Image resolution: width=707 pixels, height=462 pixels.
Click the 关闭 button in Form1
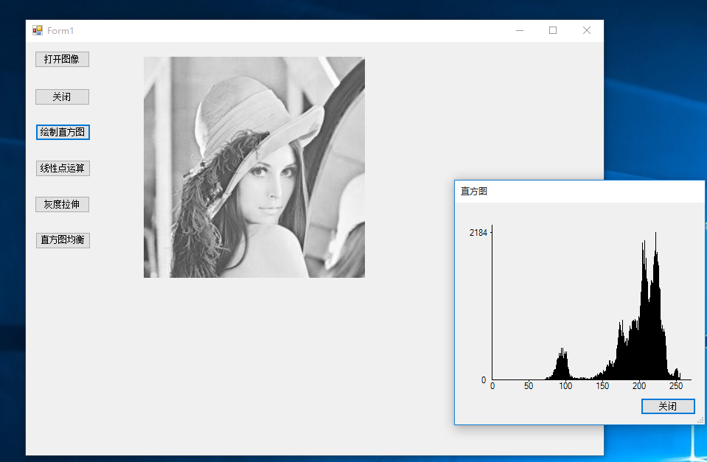point(62,97)
